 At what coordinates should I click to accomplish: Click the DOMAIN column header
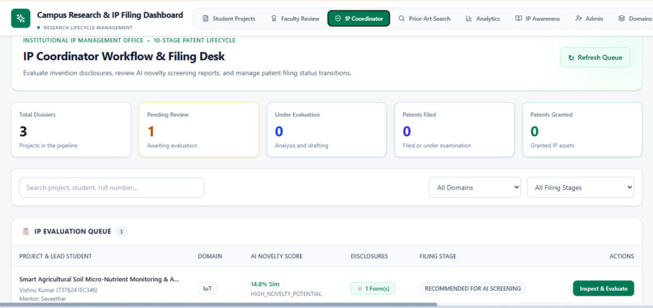(x=210, y=256)
